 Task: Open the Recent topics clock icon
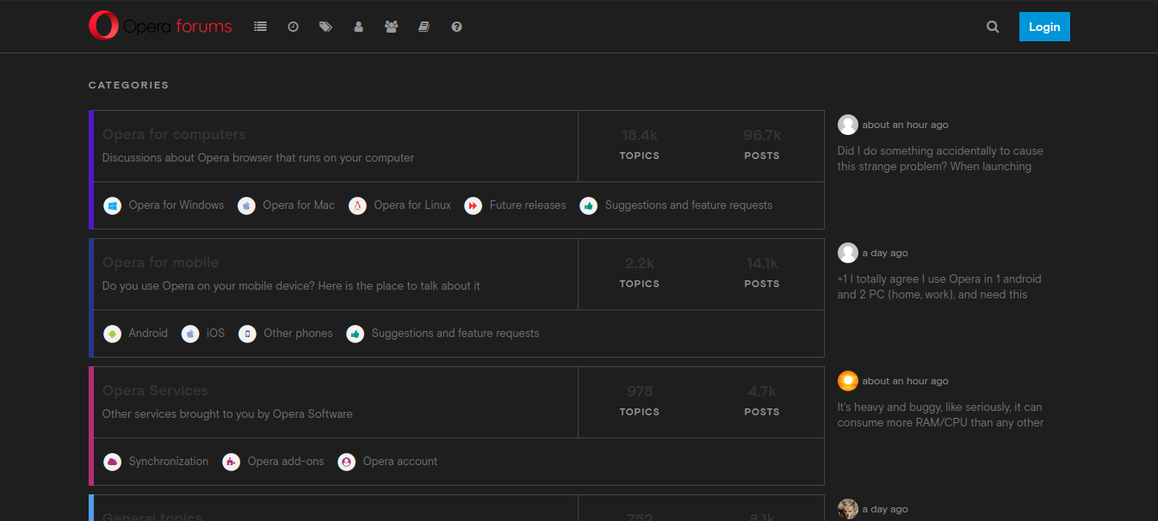[x=293, y=27]
